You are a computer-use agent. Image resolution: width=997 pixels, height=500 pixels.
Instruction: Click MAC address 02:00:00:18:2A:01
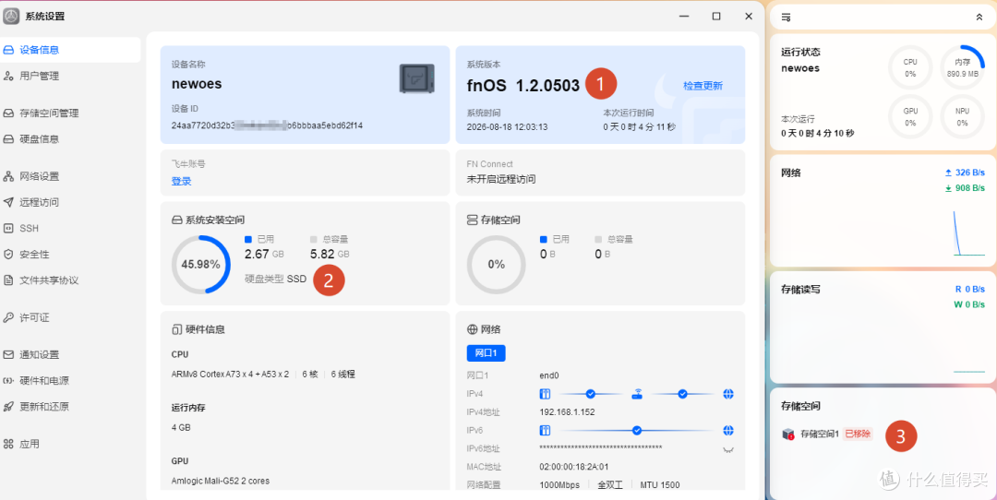click(574, 466)
